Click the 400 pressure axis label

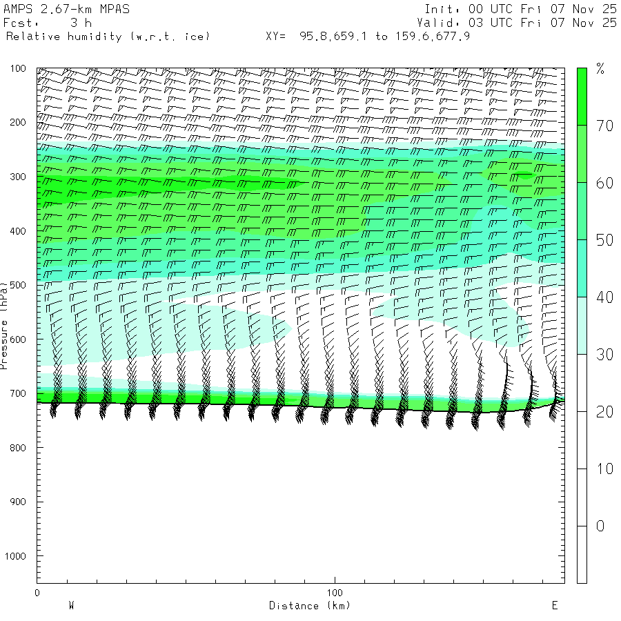tap(18, 231)
